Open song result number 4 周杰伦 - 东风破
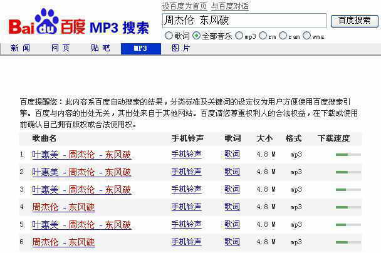 63,207
